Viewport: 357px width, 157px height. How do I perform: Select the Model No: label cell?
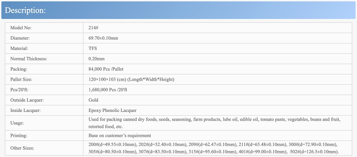tap(44, 28)
